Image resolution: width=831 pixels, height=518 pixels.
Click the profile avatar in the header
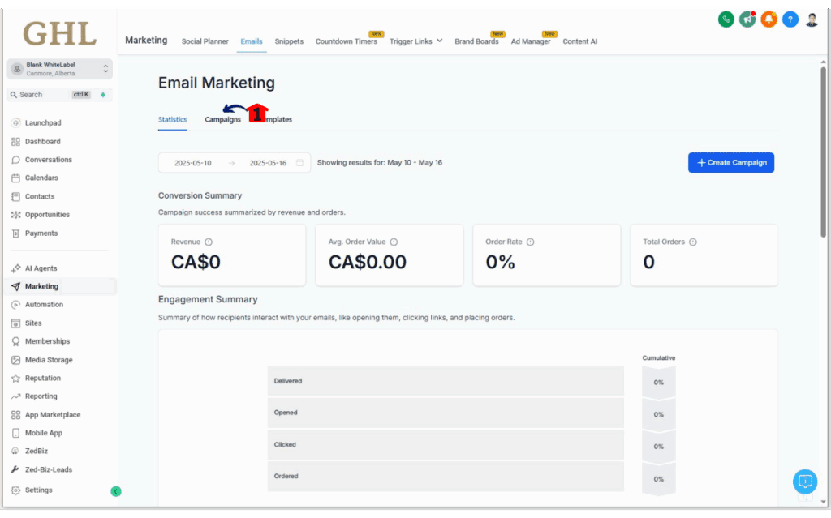pos(812,18)
